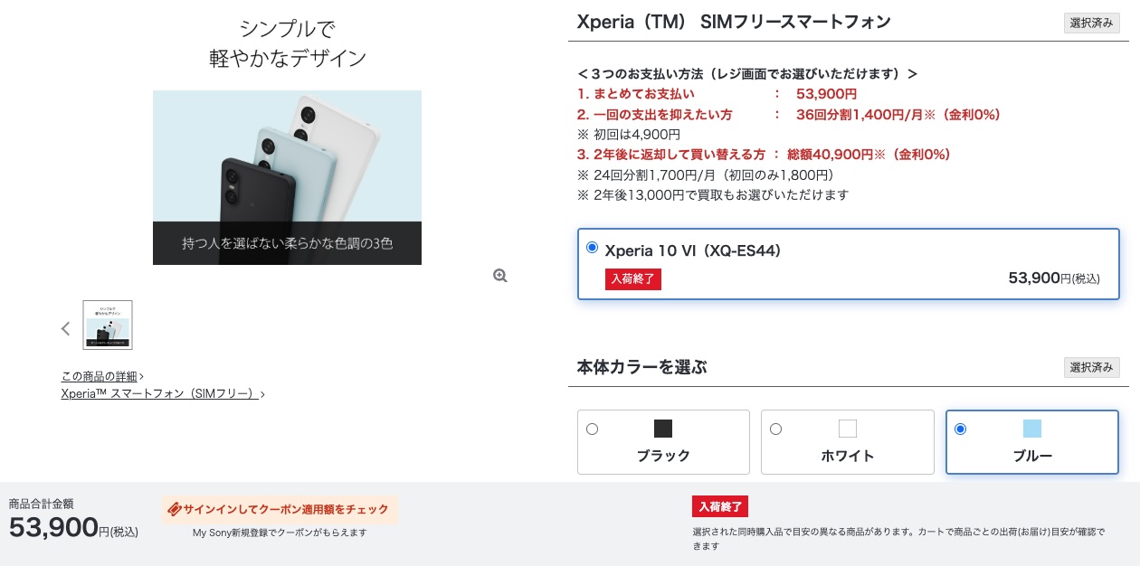Image resolution: width=1140 pixels, height=566 pixels.
Task: Click the magnifier zoom icon below product image
Action: pyautogui.click(x=500, y=276)
